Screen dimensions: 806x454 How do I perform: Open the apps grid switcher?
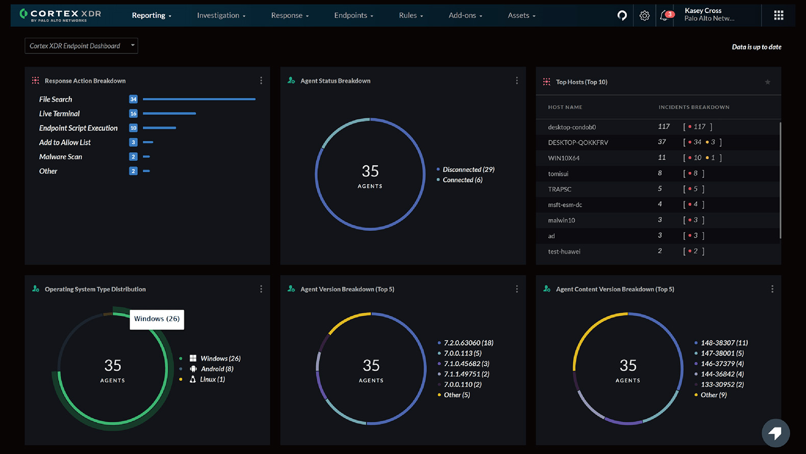(x=778, y=15)
